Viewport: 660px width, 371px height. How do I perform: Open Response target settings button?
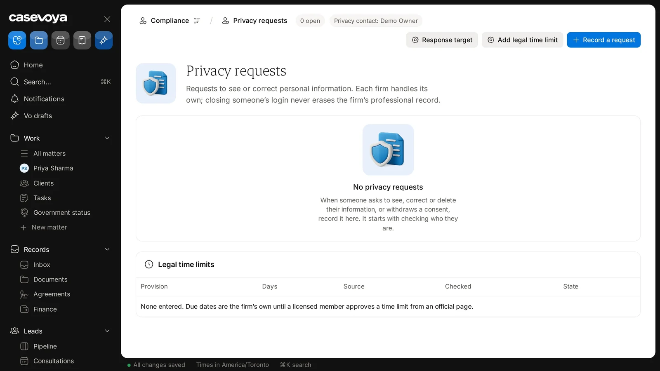click(x=442, y=40)
